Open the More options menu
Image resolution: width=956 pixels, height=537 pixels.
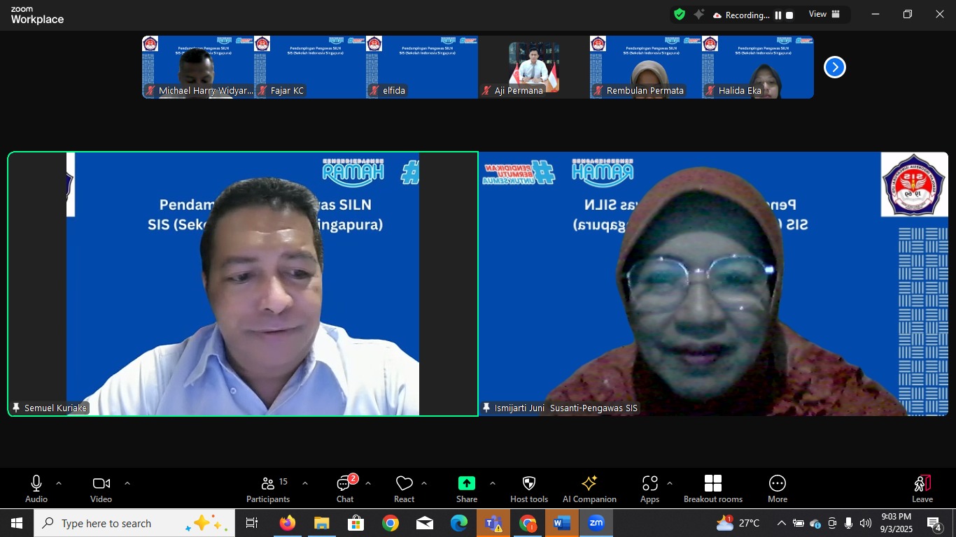(x=777, y=489)
